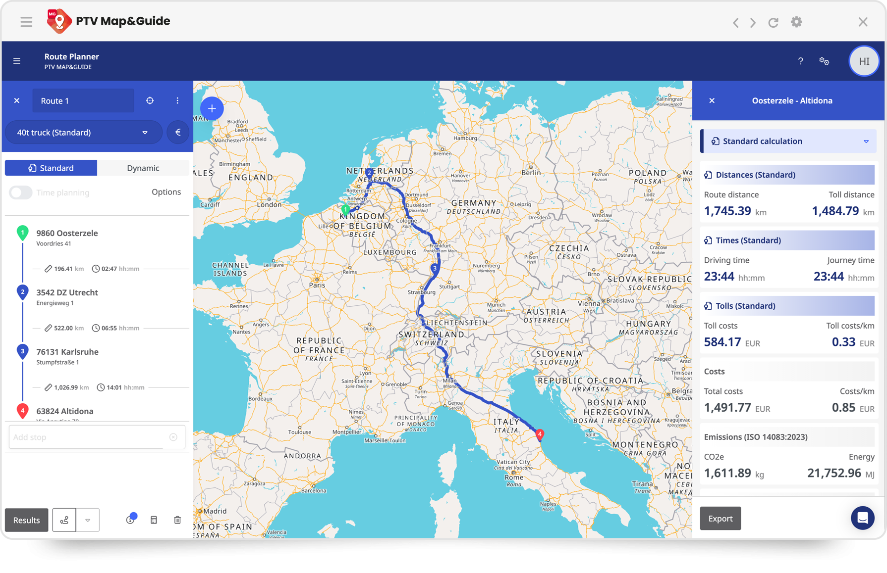Open the dropdown arrow beside optimization button
Screen dimensions: 887x573
point(88,520)
